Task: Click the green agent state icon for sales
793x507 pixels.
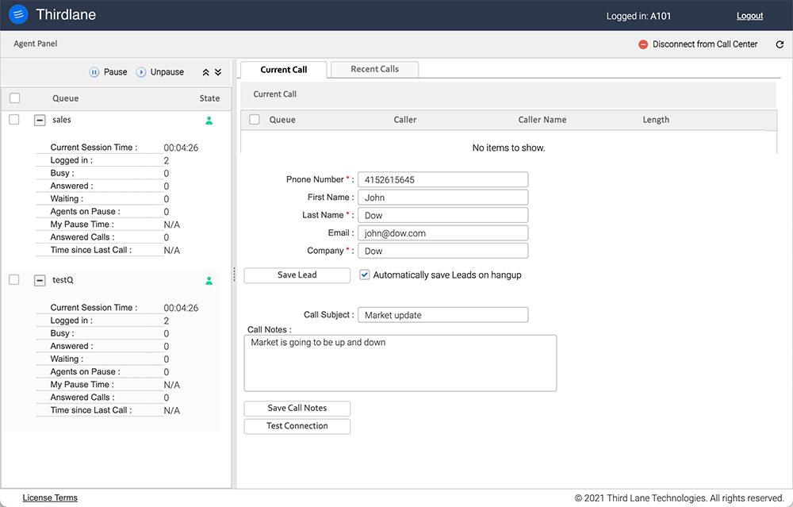Action: [x=209, y=121]
